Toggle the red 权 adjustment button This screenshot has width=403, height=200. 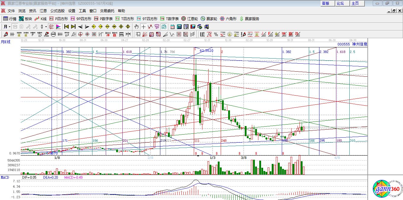pyautogui.click(x=52, y=27)
